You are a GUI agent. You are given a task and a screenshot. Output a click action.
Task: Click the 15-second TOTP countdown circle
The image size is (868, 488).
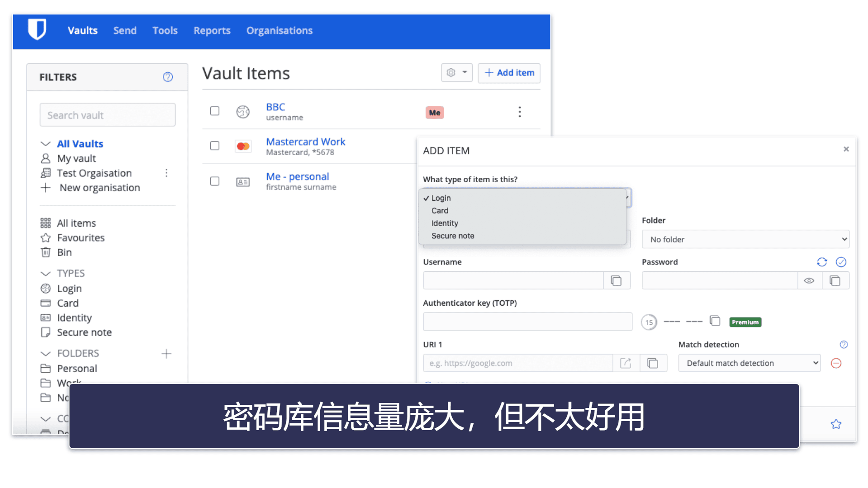pos(649,322)
